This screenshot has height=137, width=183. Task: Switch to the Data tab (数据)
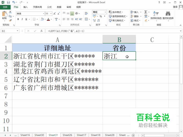point(59,7)
